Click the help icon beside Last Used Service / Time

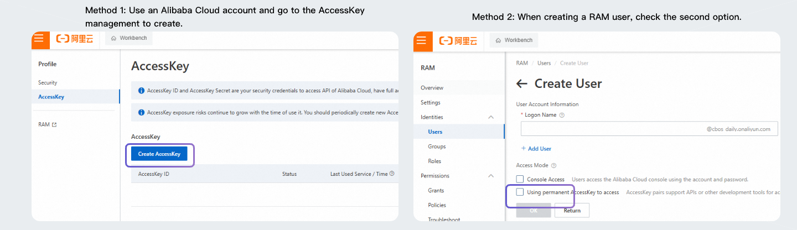(x=392, y=174)
